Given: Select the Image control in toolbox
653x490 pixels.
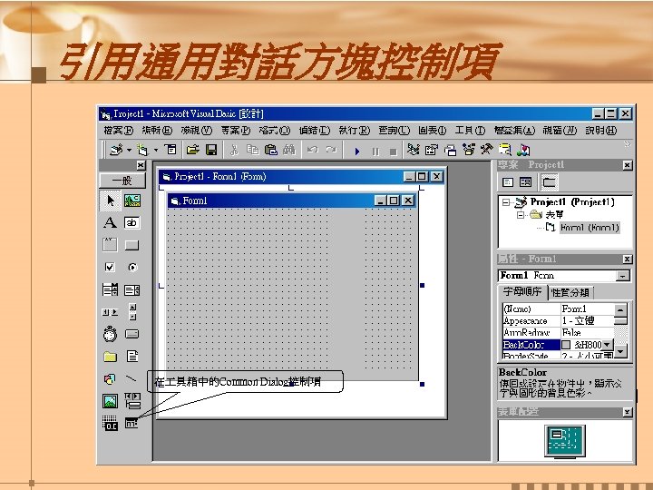Looking at the screenshot, I should click(x=110, y=401).
